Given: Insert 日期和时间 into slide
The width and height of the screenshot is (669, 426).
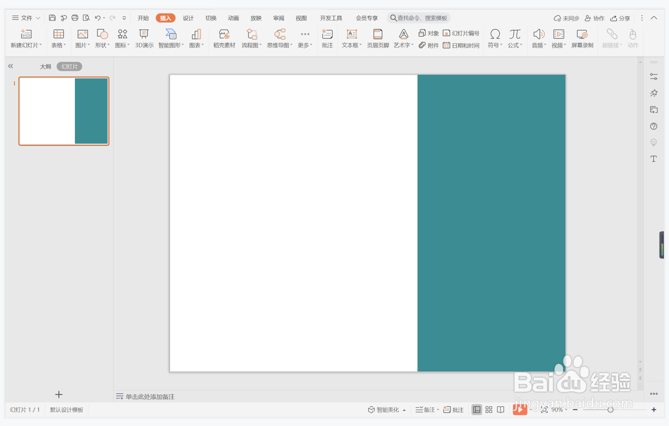Looking at the screenshot, I should pyautogui.click(x=461, y=45).
